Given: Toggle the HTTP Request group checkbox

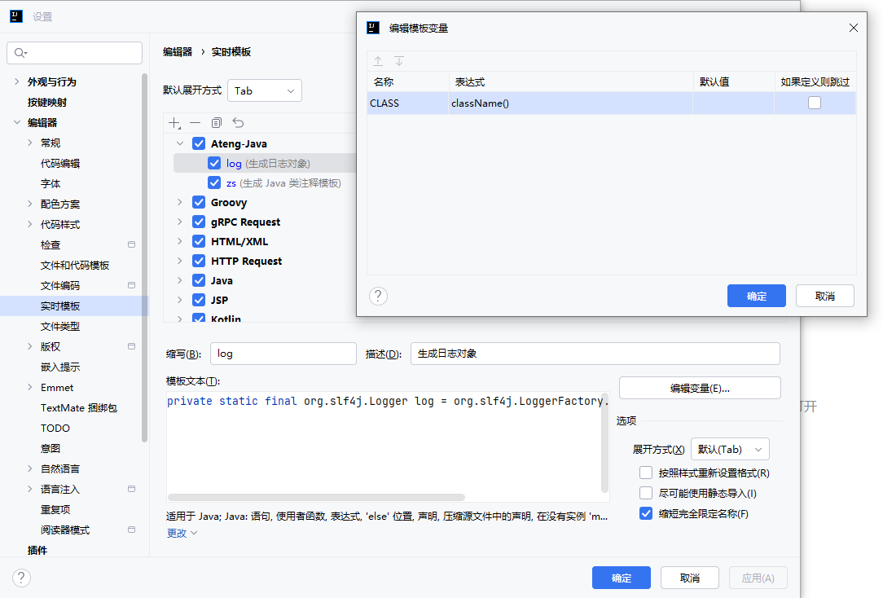Looking at the screenshot, I should coord(199,261).
